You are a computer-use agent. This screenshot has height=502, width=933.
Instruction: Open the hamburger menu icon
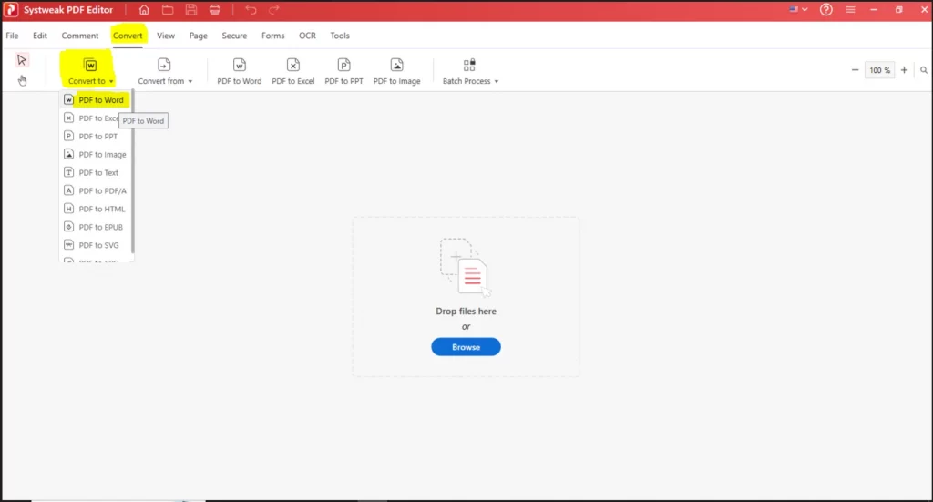click(x=850, y=9)
